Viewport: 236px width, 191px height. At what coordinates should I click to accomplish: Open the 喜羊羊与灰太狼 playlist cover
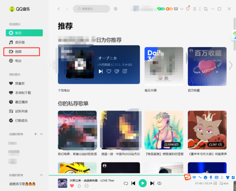click(x=207, y=130)
